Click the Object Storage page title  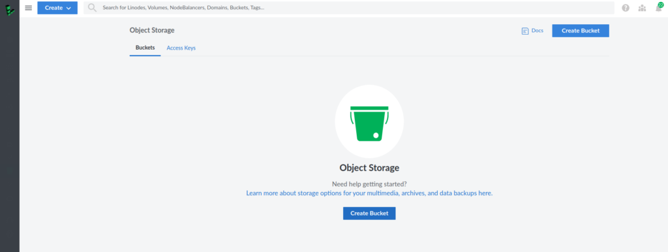152,30
